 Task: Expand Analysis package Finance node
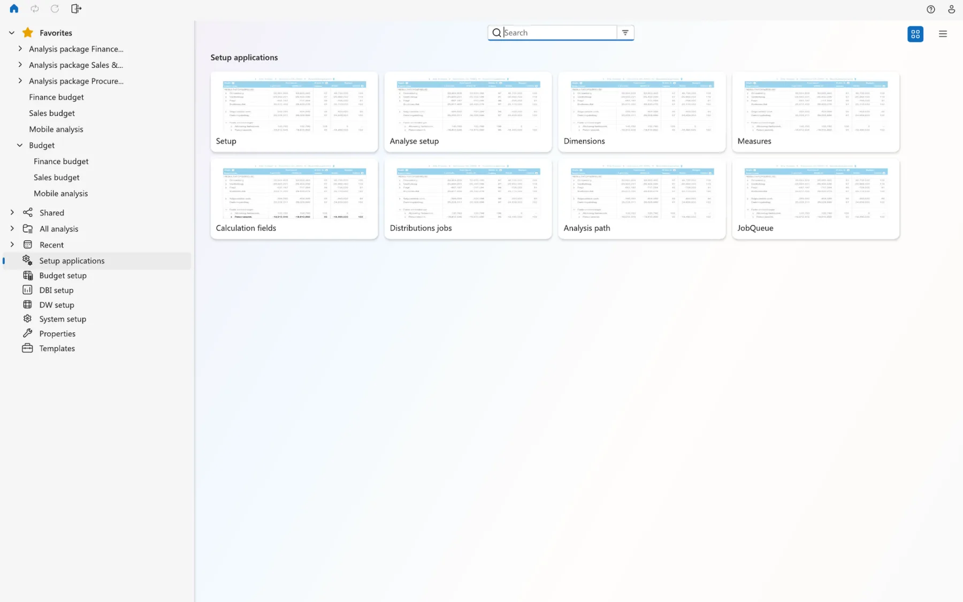(20, 49)
